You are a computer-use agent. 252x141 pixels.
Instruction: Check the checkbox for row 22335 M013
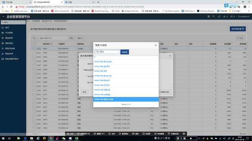pos(33,99)
